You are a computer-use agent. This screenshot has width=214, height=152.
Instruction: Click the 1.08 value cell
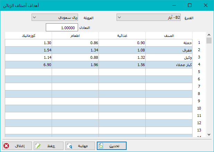(122, 50)
